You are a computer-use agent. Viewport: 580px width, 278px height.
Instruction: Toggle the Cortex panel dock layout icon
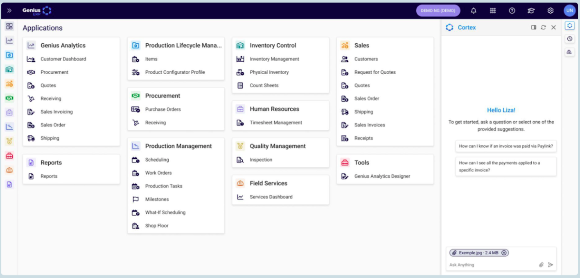point(534,27)
